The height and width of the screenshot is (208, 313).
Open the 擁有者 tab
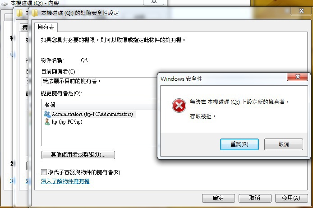46,27
